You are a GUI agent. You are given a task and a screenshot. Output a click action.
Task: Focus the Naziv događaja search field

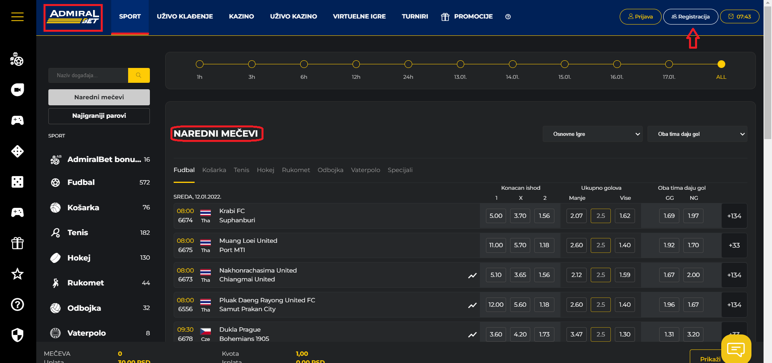click(x=88, y=75)
